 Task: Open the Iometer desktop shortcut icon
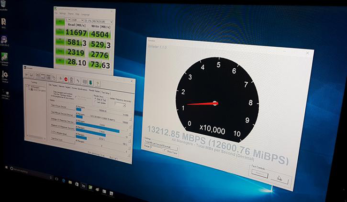click(5, 76)
